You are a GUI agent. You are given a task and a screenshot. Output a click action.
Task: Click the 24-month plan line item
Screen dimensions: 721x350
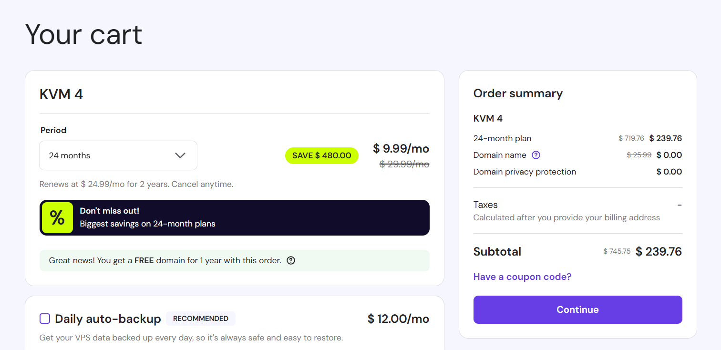point(502,138)
